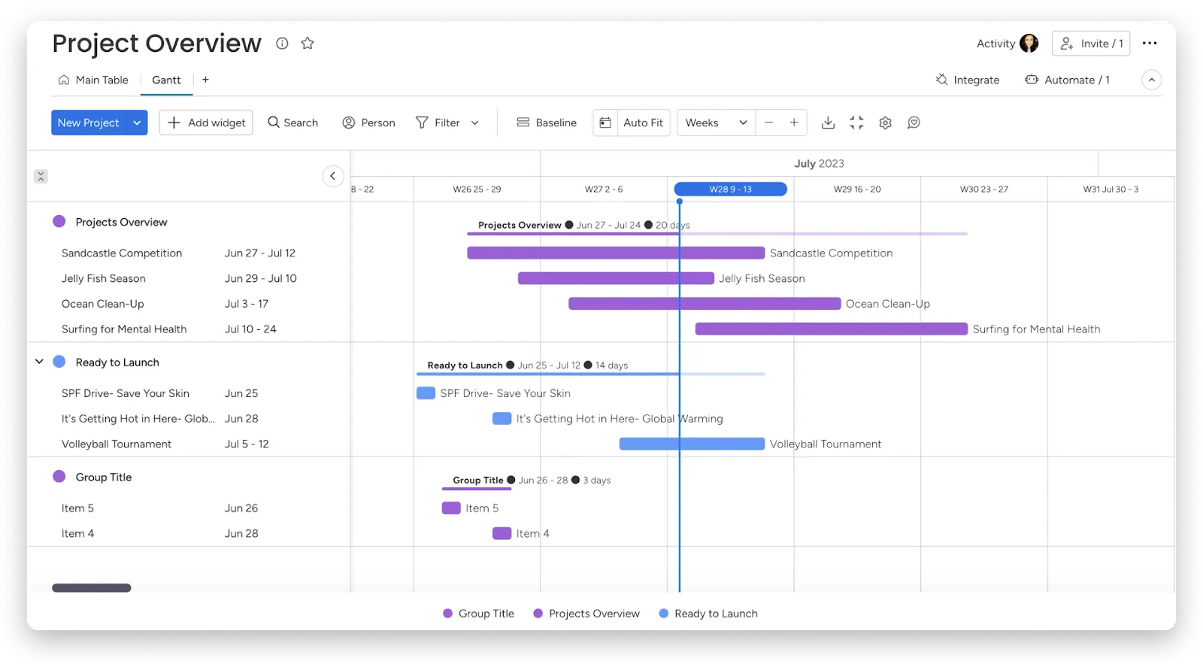Open the New Project dropdown arrow
Image resolution: width=1203 pixels, height=664 pixels.
[137, 123]
